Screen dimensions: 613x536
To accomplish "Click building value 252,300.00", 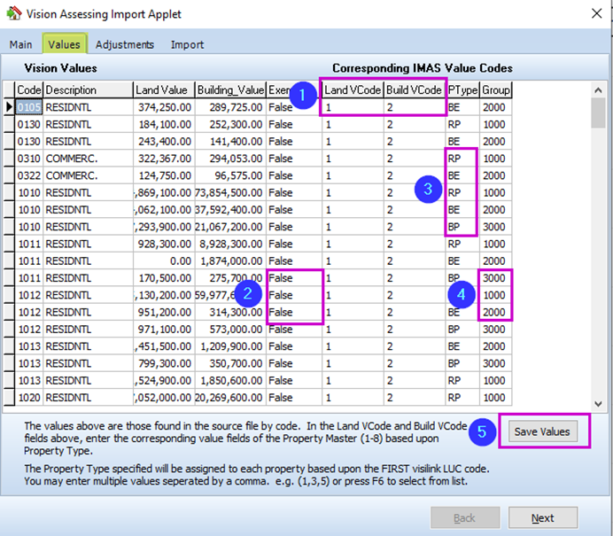I will (x=230, y=124).
